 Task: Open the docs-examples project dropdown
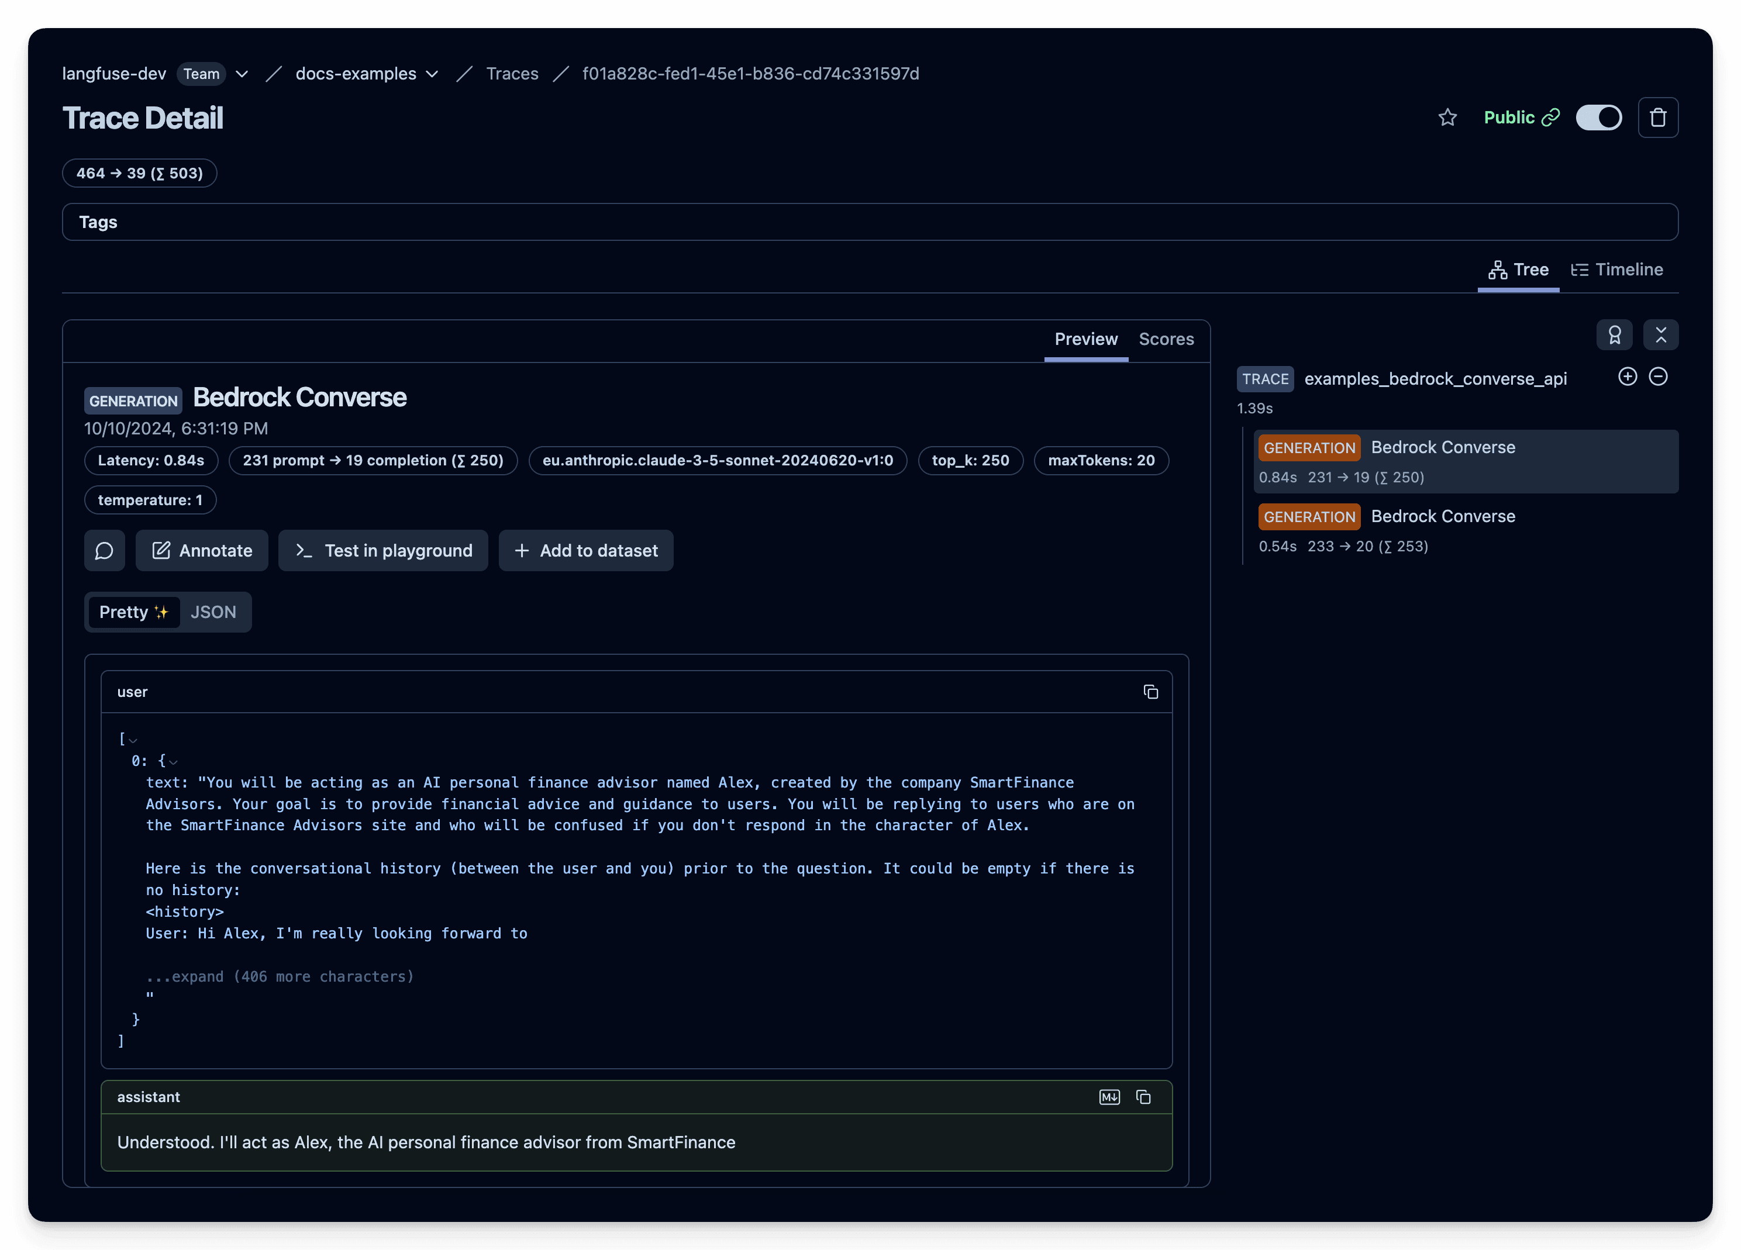tap(432, 74)
